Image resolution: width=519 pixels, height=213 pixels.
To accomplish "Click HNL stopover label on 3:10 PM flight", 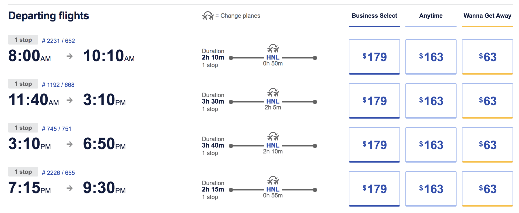I will [273, 145].
